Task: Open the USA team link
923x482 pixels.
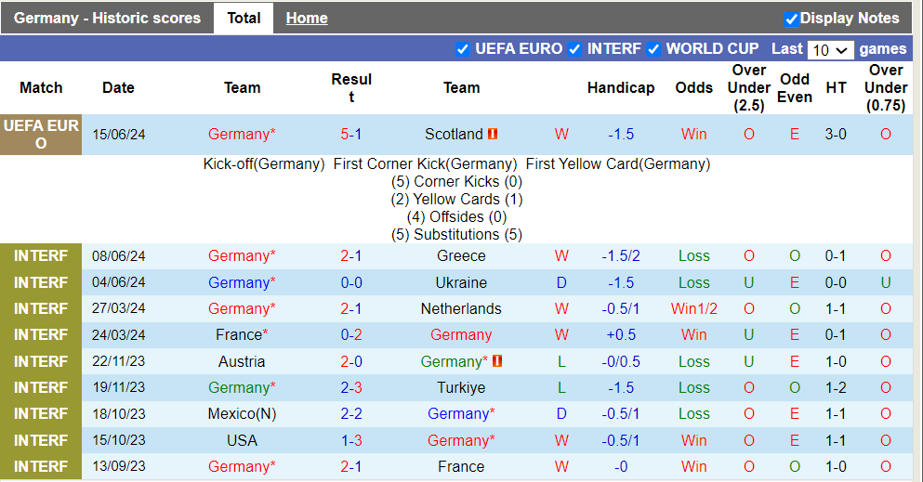Action: (242, 440)
